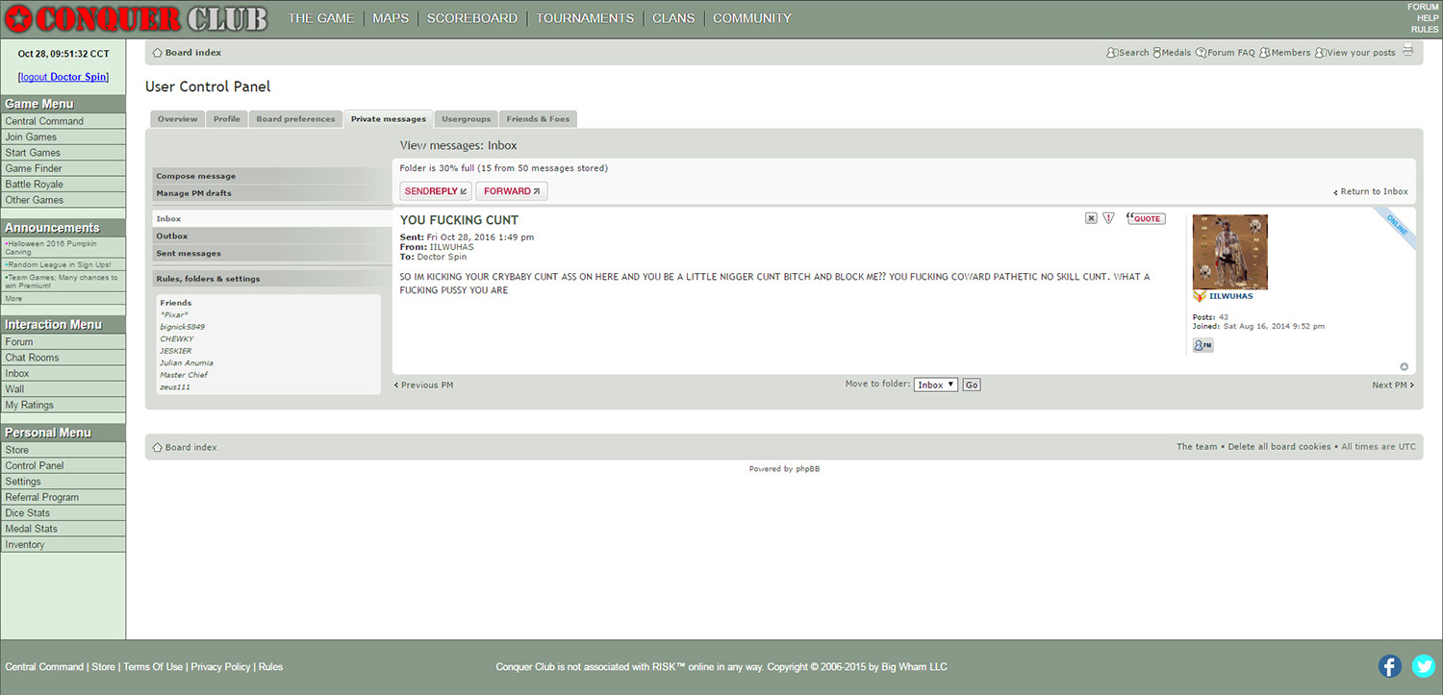The height and width of the screenshot is (695, 1443).
Task: Switch to the Friends & Foes tab
Action: (538, 119)
